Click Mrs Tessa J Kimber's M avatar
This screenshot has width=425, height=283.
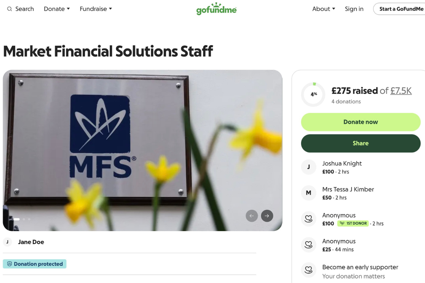[x=308, y=193]
